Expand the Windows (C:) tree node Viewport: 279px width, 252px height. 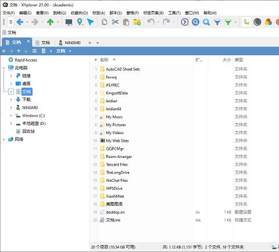11,116
